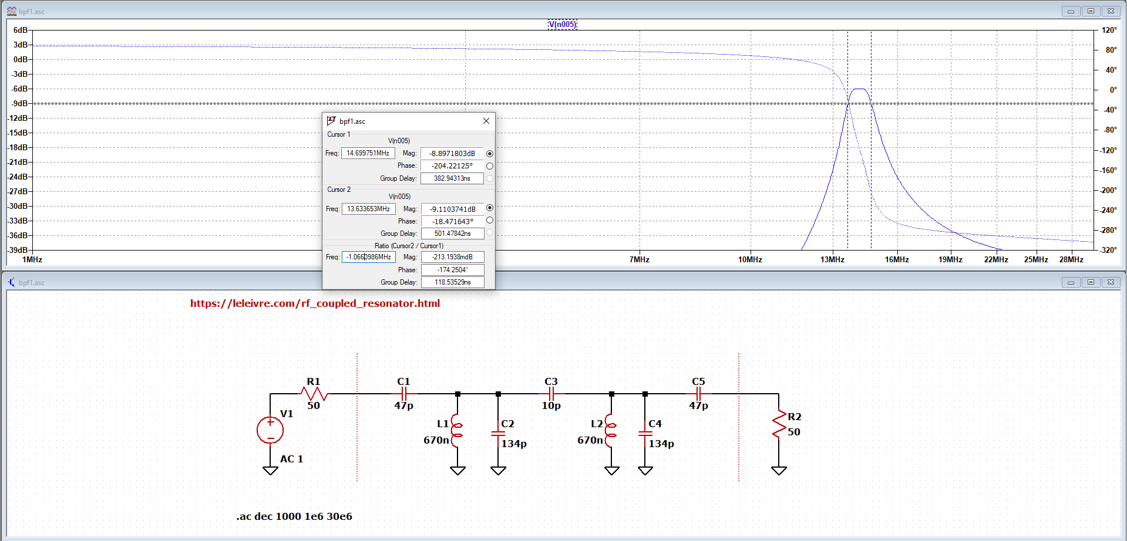Select Cursor 2 Group Delay radio button
This screenshot has width=1127, height=541.
[x=490, y=233]
